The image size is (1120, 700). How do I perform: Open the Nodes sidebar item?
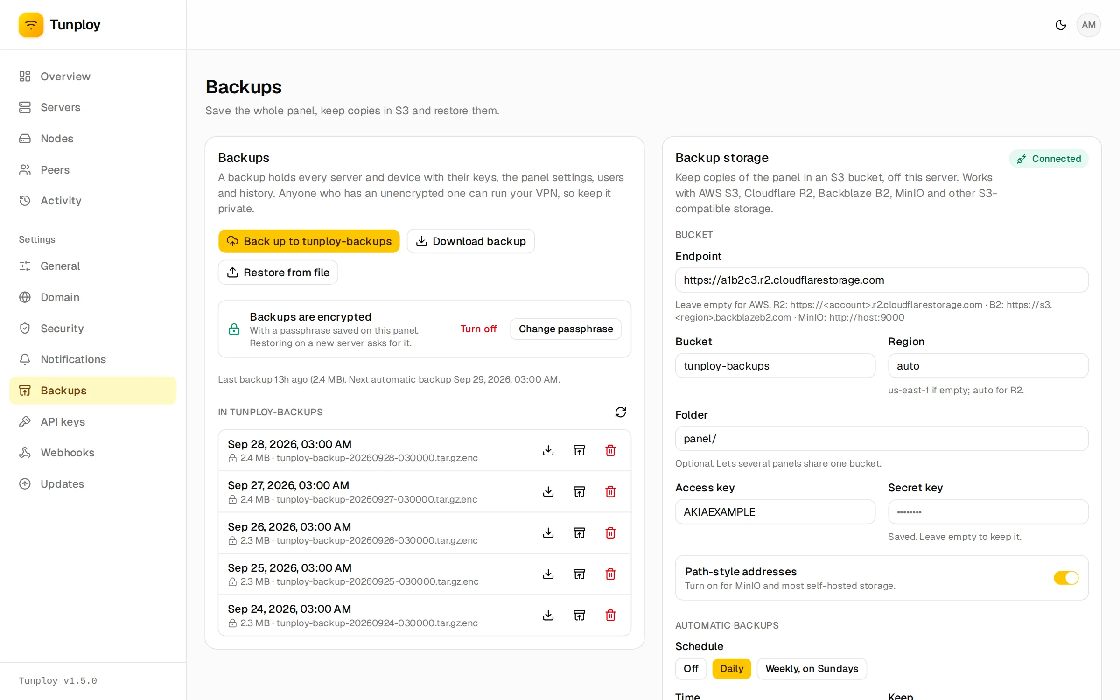[x=93, y=139]
